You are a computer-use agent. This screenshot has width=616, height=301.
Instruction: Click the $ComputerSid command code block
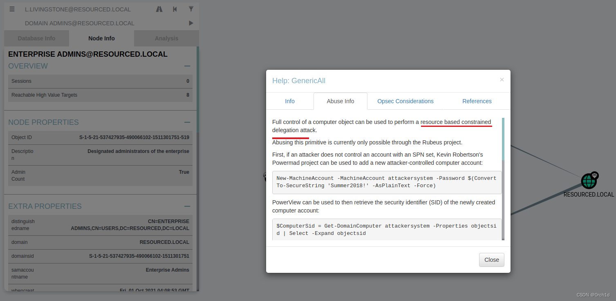pyautogui.click(x=387, y=230)
